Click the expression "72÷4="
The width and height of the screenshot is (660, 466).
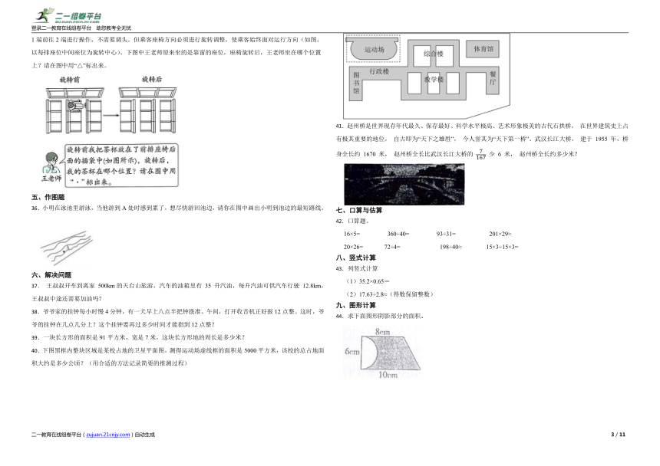[392, 247]
